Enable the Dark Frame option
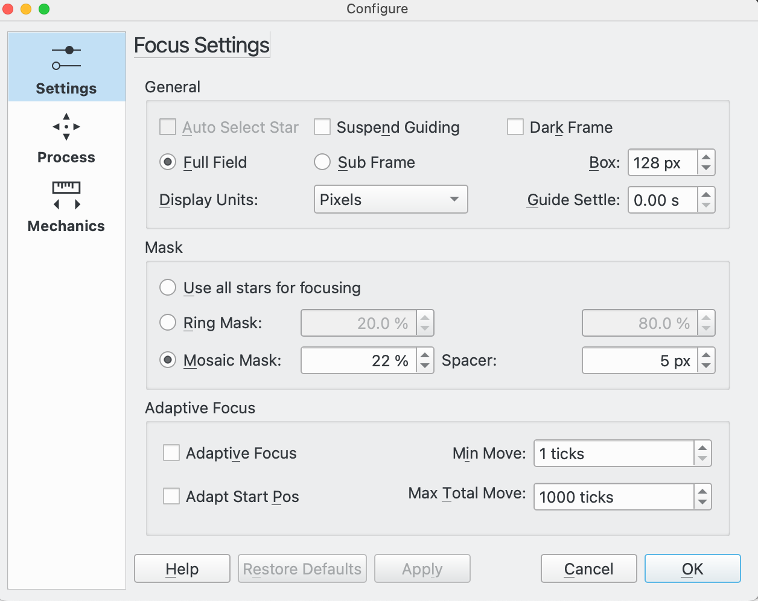The image size is (758, 601). tap(515, 127)
